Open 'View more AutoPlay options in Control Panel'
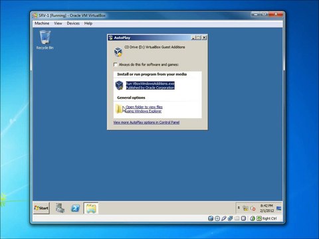Screen dimensions: 319x239 point(146,122)
